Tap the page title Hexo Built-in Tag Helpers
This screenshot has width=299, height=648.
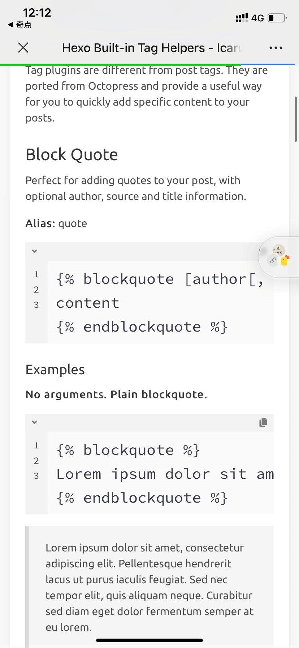[x=150, y=47]
